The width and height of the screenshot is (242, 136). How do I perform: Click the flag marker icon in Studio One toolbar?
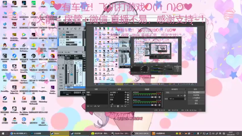coord(80,29)
